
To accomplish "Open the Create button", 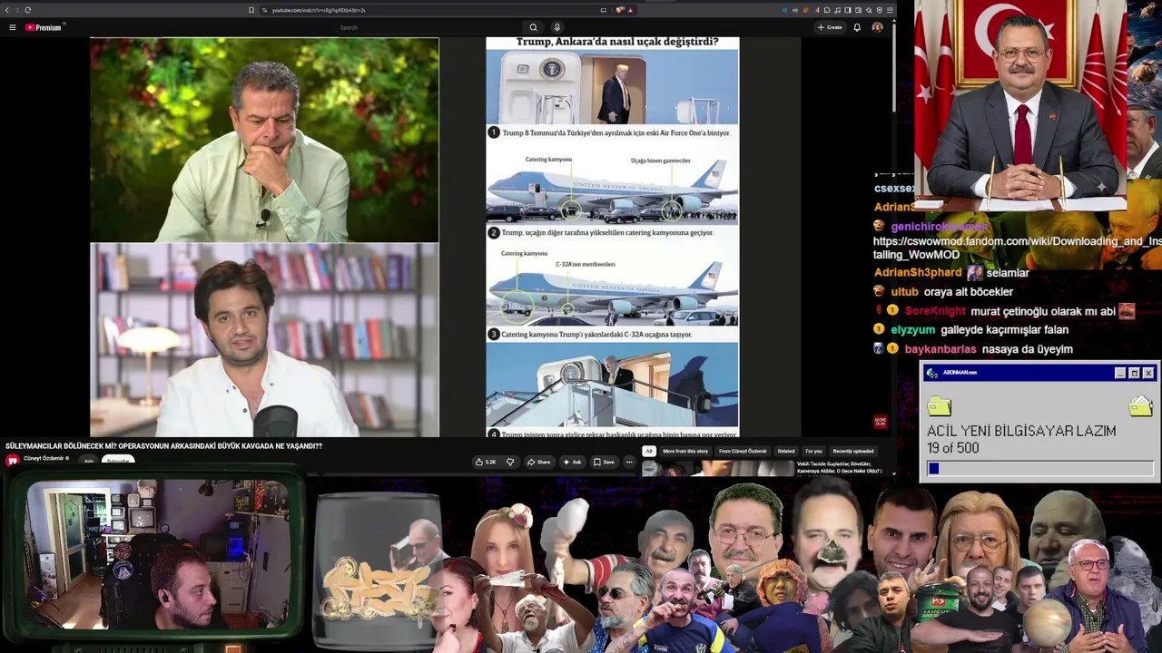I will [830, 27].
